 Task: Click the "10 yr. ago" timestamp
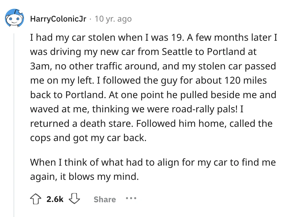click(113, 19)
